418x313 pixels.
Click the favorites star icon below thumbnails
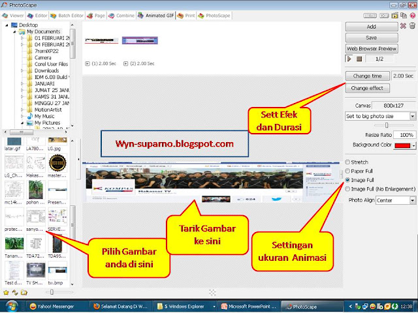[x=6, y=293]
